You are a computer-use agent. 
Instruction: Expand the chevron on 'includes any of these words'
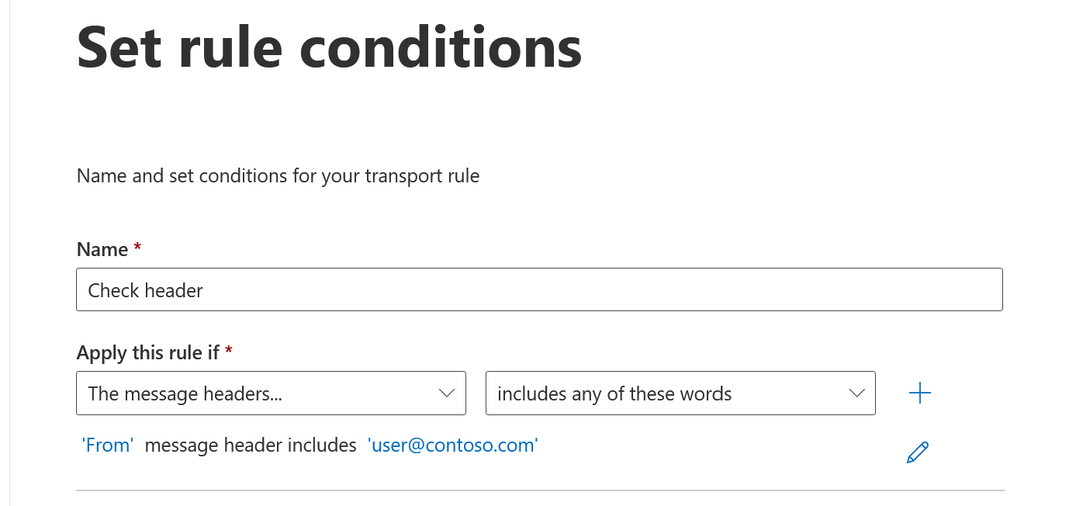[x=857, y=393]
